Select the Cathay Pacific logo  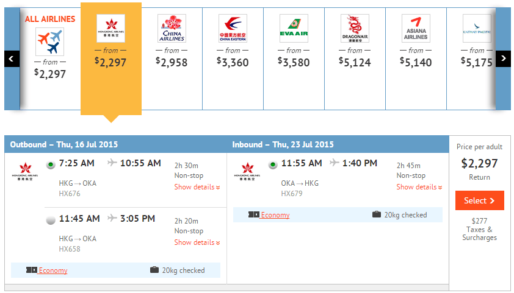[x=476, y=29]
